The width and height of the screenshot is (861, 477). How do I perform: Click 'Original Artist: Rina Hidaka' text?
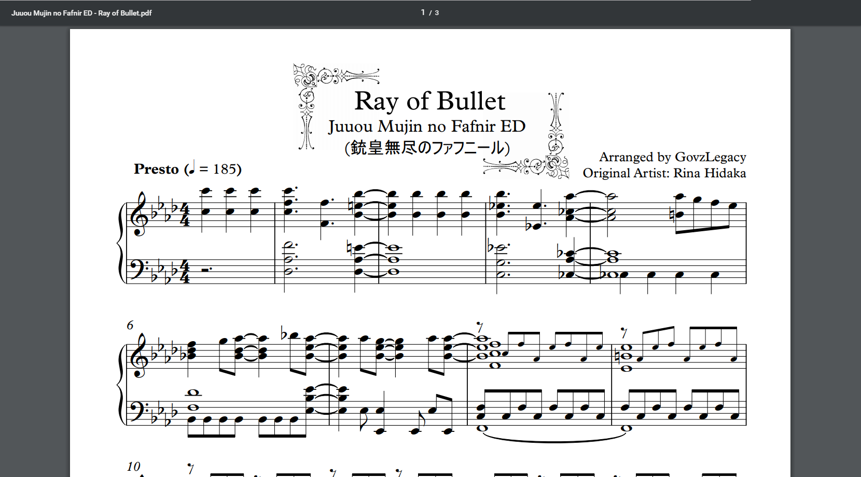664,173
